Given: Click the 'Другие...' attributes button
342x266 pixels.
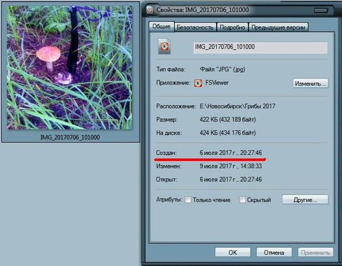Looking at the screenshot, I should (x=305, y=200).
